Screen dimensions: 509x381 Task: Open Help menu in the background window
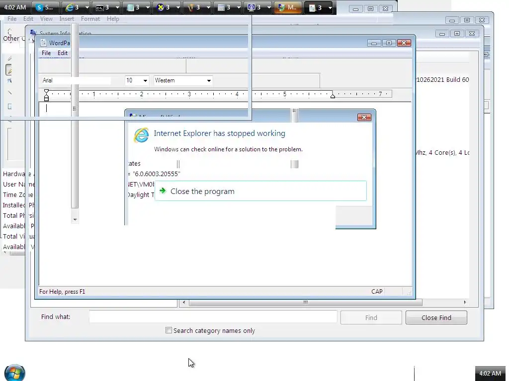click(x=113, y=19)
